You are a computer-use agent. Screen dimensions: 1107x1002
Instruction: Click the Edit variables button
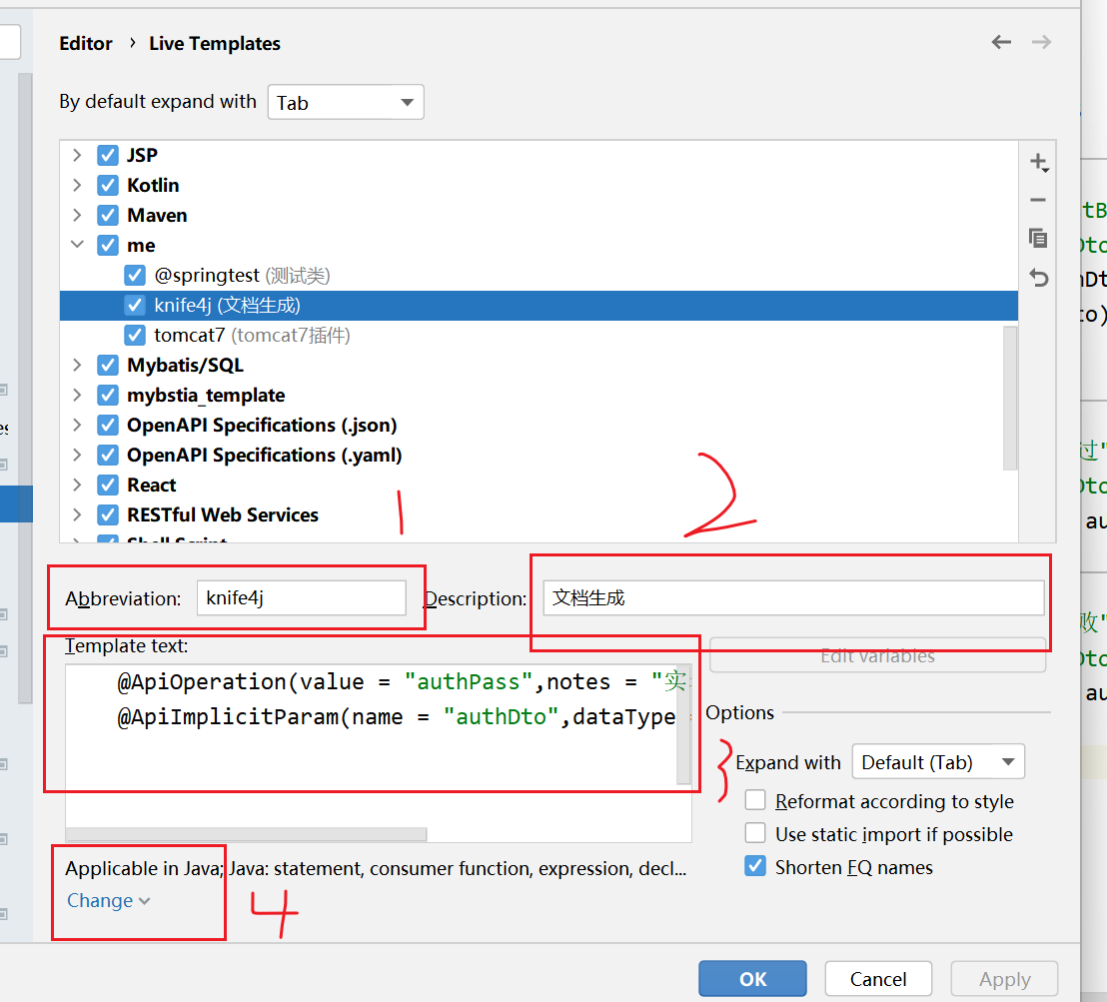(x=877, y=655)
